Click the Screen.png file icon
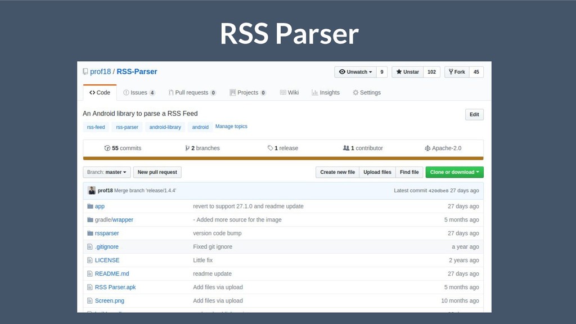576x324 pixels. point(89,300)
